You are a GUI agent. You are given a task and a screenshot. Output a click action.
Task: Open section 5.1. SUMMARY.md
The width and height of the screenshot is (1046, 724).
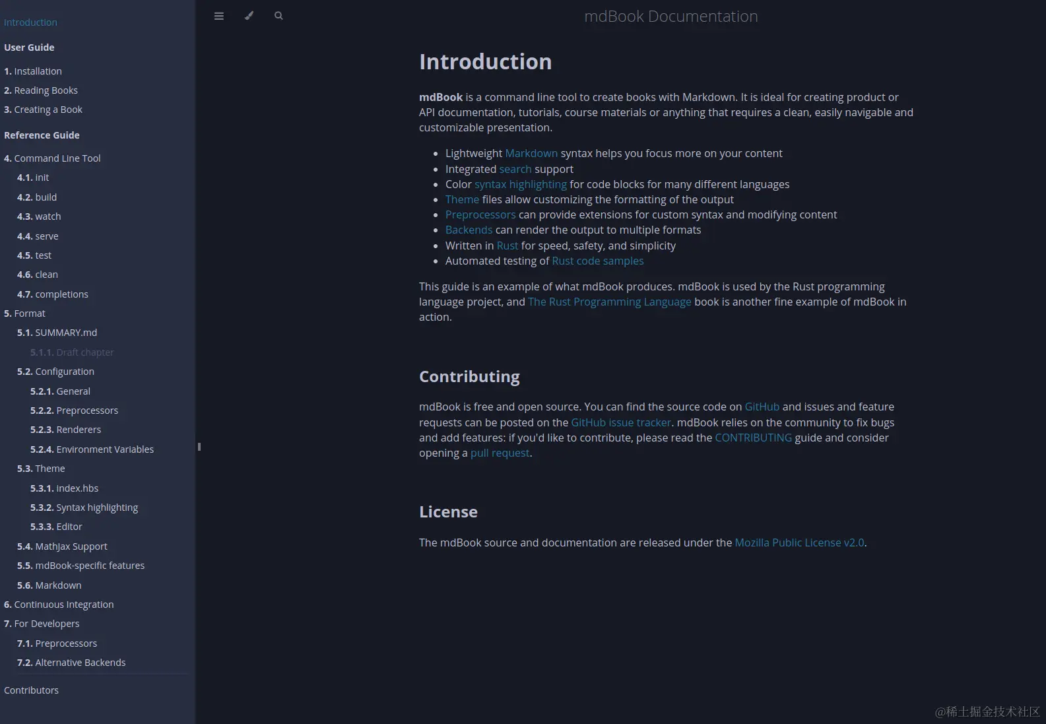[x=57, y=333]
